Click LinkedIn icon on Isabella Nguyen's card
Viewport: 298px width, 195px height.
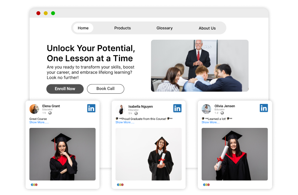tap(177, 108)
